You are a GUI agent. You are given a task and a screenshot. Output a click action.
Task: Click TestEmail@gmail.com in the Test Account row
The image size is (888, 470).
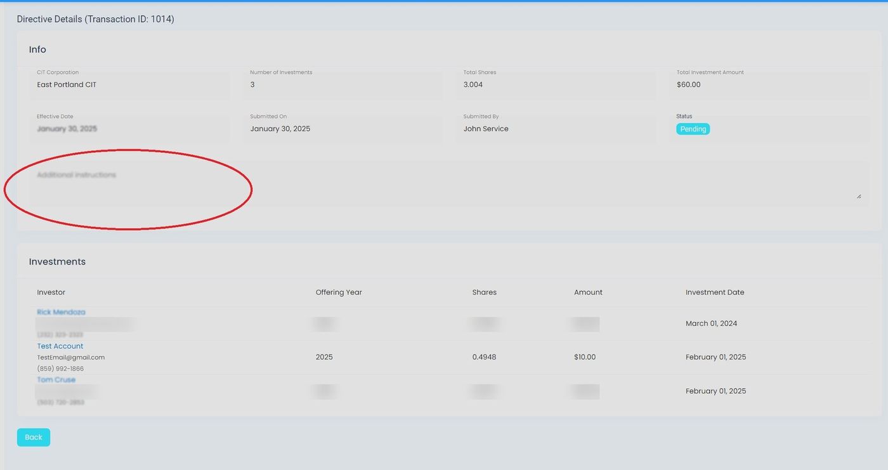point(71,357)
